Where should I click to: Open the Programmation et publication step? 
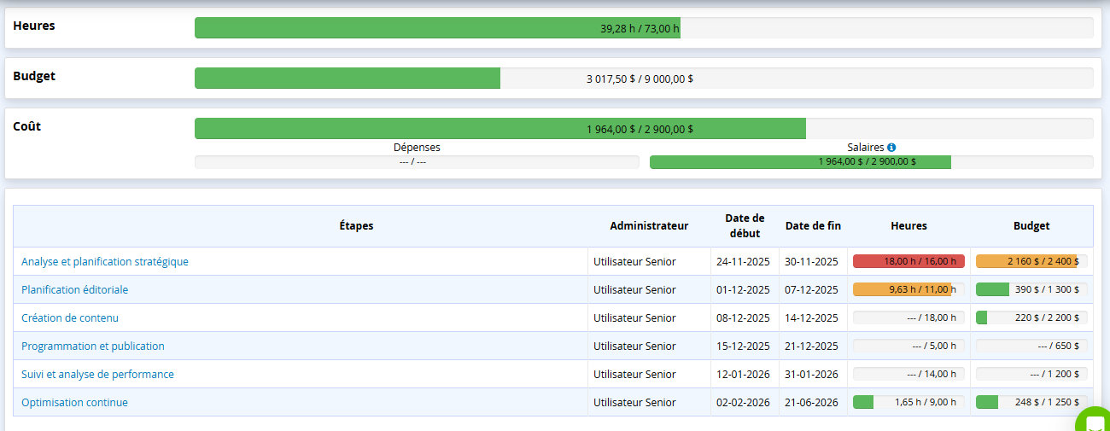coord(93,347)
